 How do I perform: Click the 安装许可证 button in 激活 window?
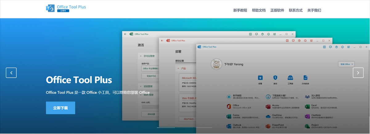click(150, 76)
